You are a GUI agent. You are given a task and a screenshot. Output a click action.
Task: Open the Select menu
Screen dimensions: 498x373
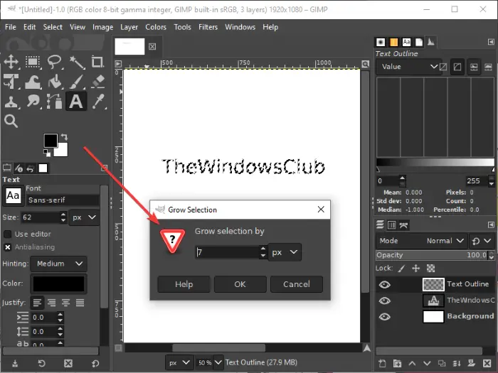[53, 27]
